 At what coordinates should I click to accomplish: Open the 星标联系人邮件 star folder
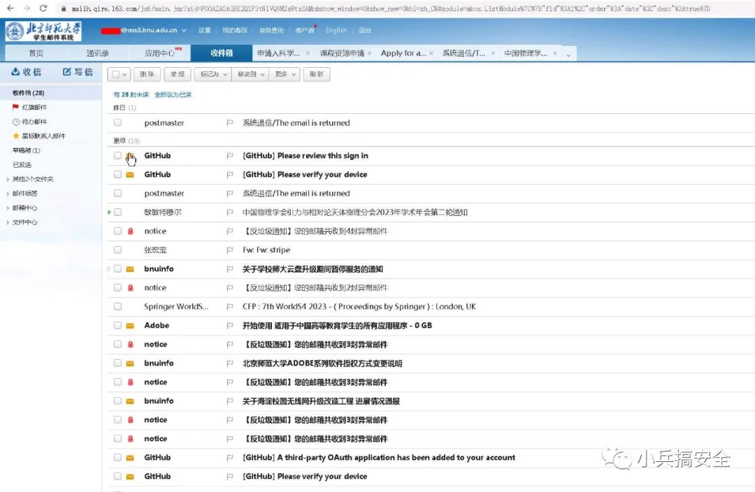point(38,136)
